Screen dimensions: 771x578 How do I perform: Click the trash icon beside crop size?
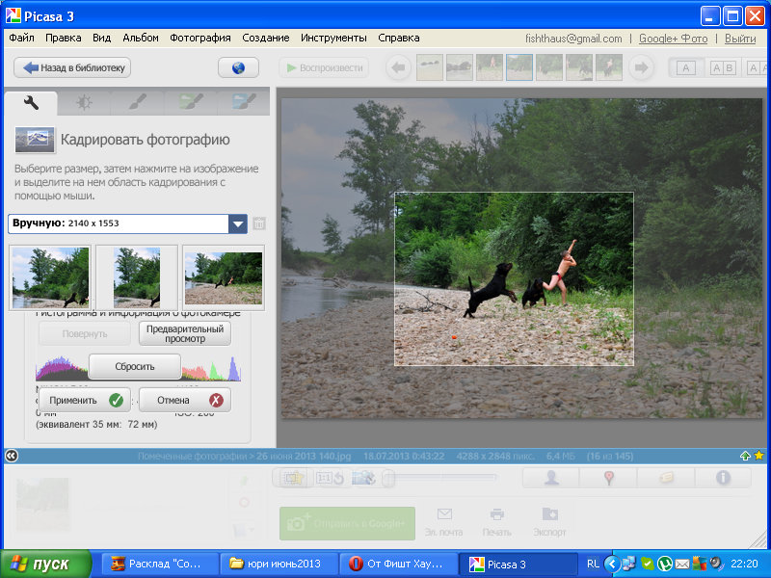coord(259,223)
